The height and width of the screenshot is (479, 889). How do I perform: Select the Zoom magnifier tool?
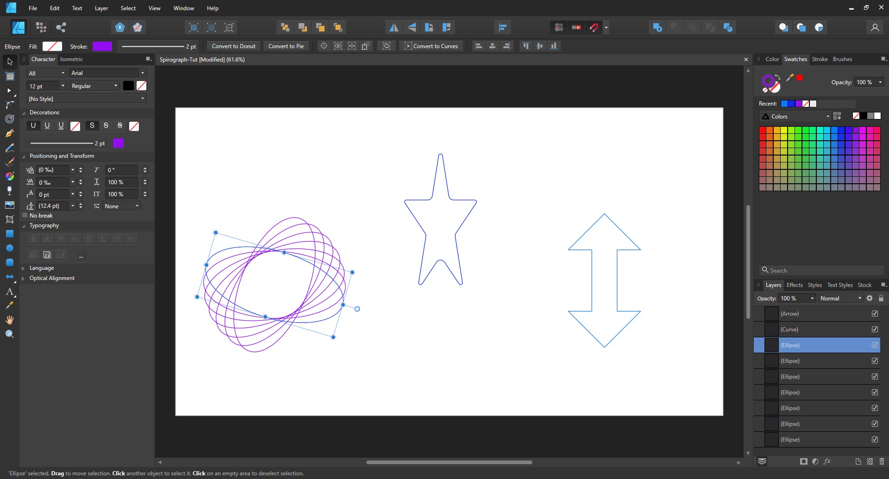(10, 334)
